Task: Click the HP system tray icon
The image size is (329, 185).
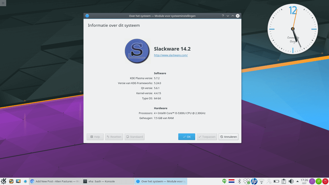Action: click(x=254, y=181)
